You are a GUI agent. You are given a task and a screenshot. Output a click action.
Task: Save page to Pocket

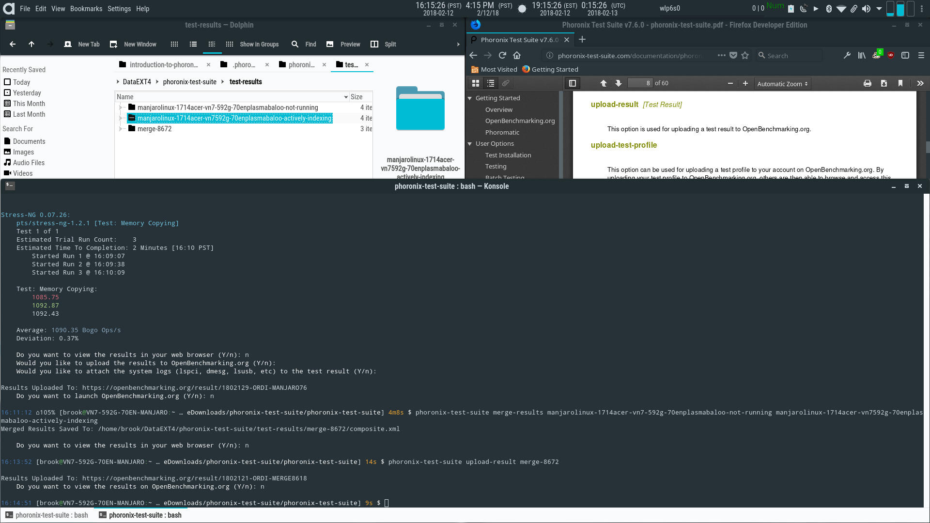click(x=733, y=55)
